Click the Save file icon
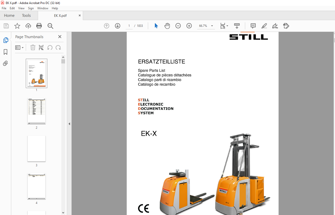 click(6, 26)
